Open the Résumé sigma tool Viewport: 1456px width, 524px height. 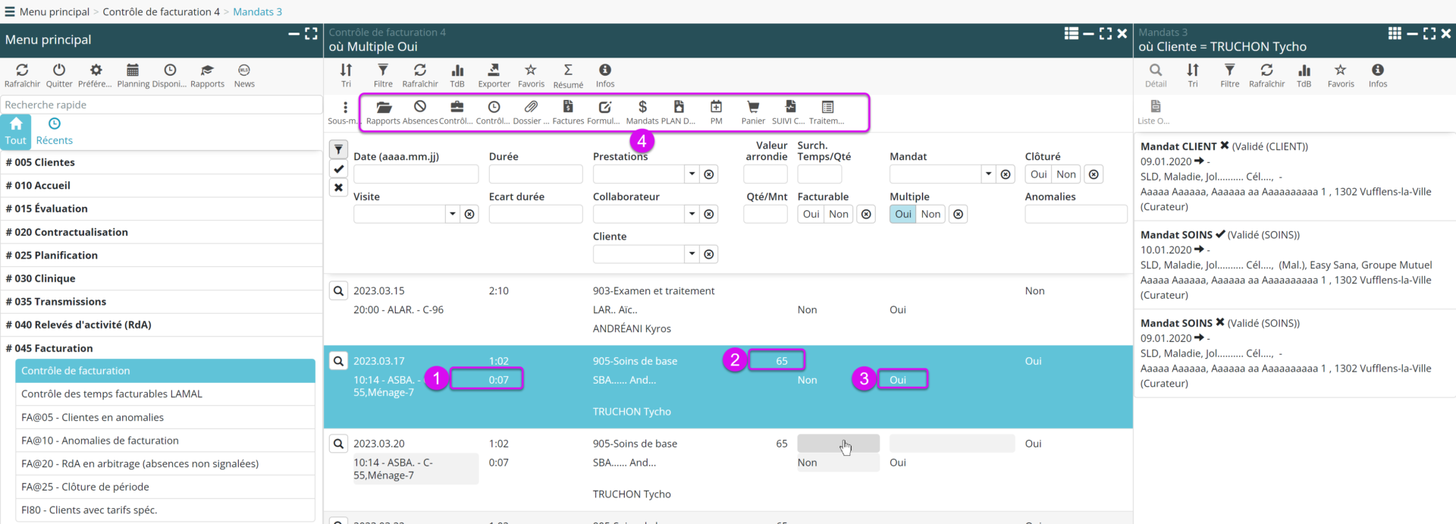pos(568,71)
